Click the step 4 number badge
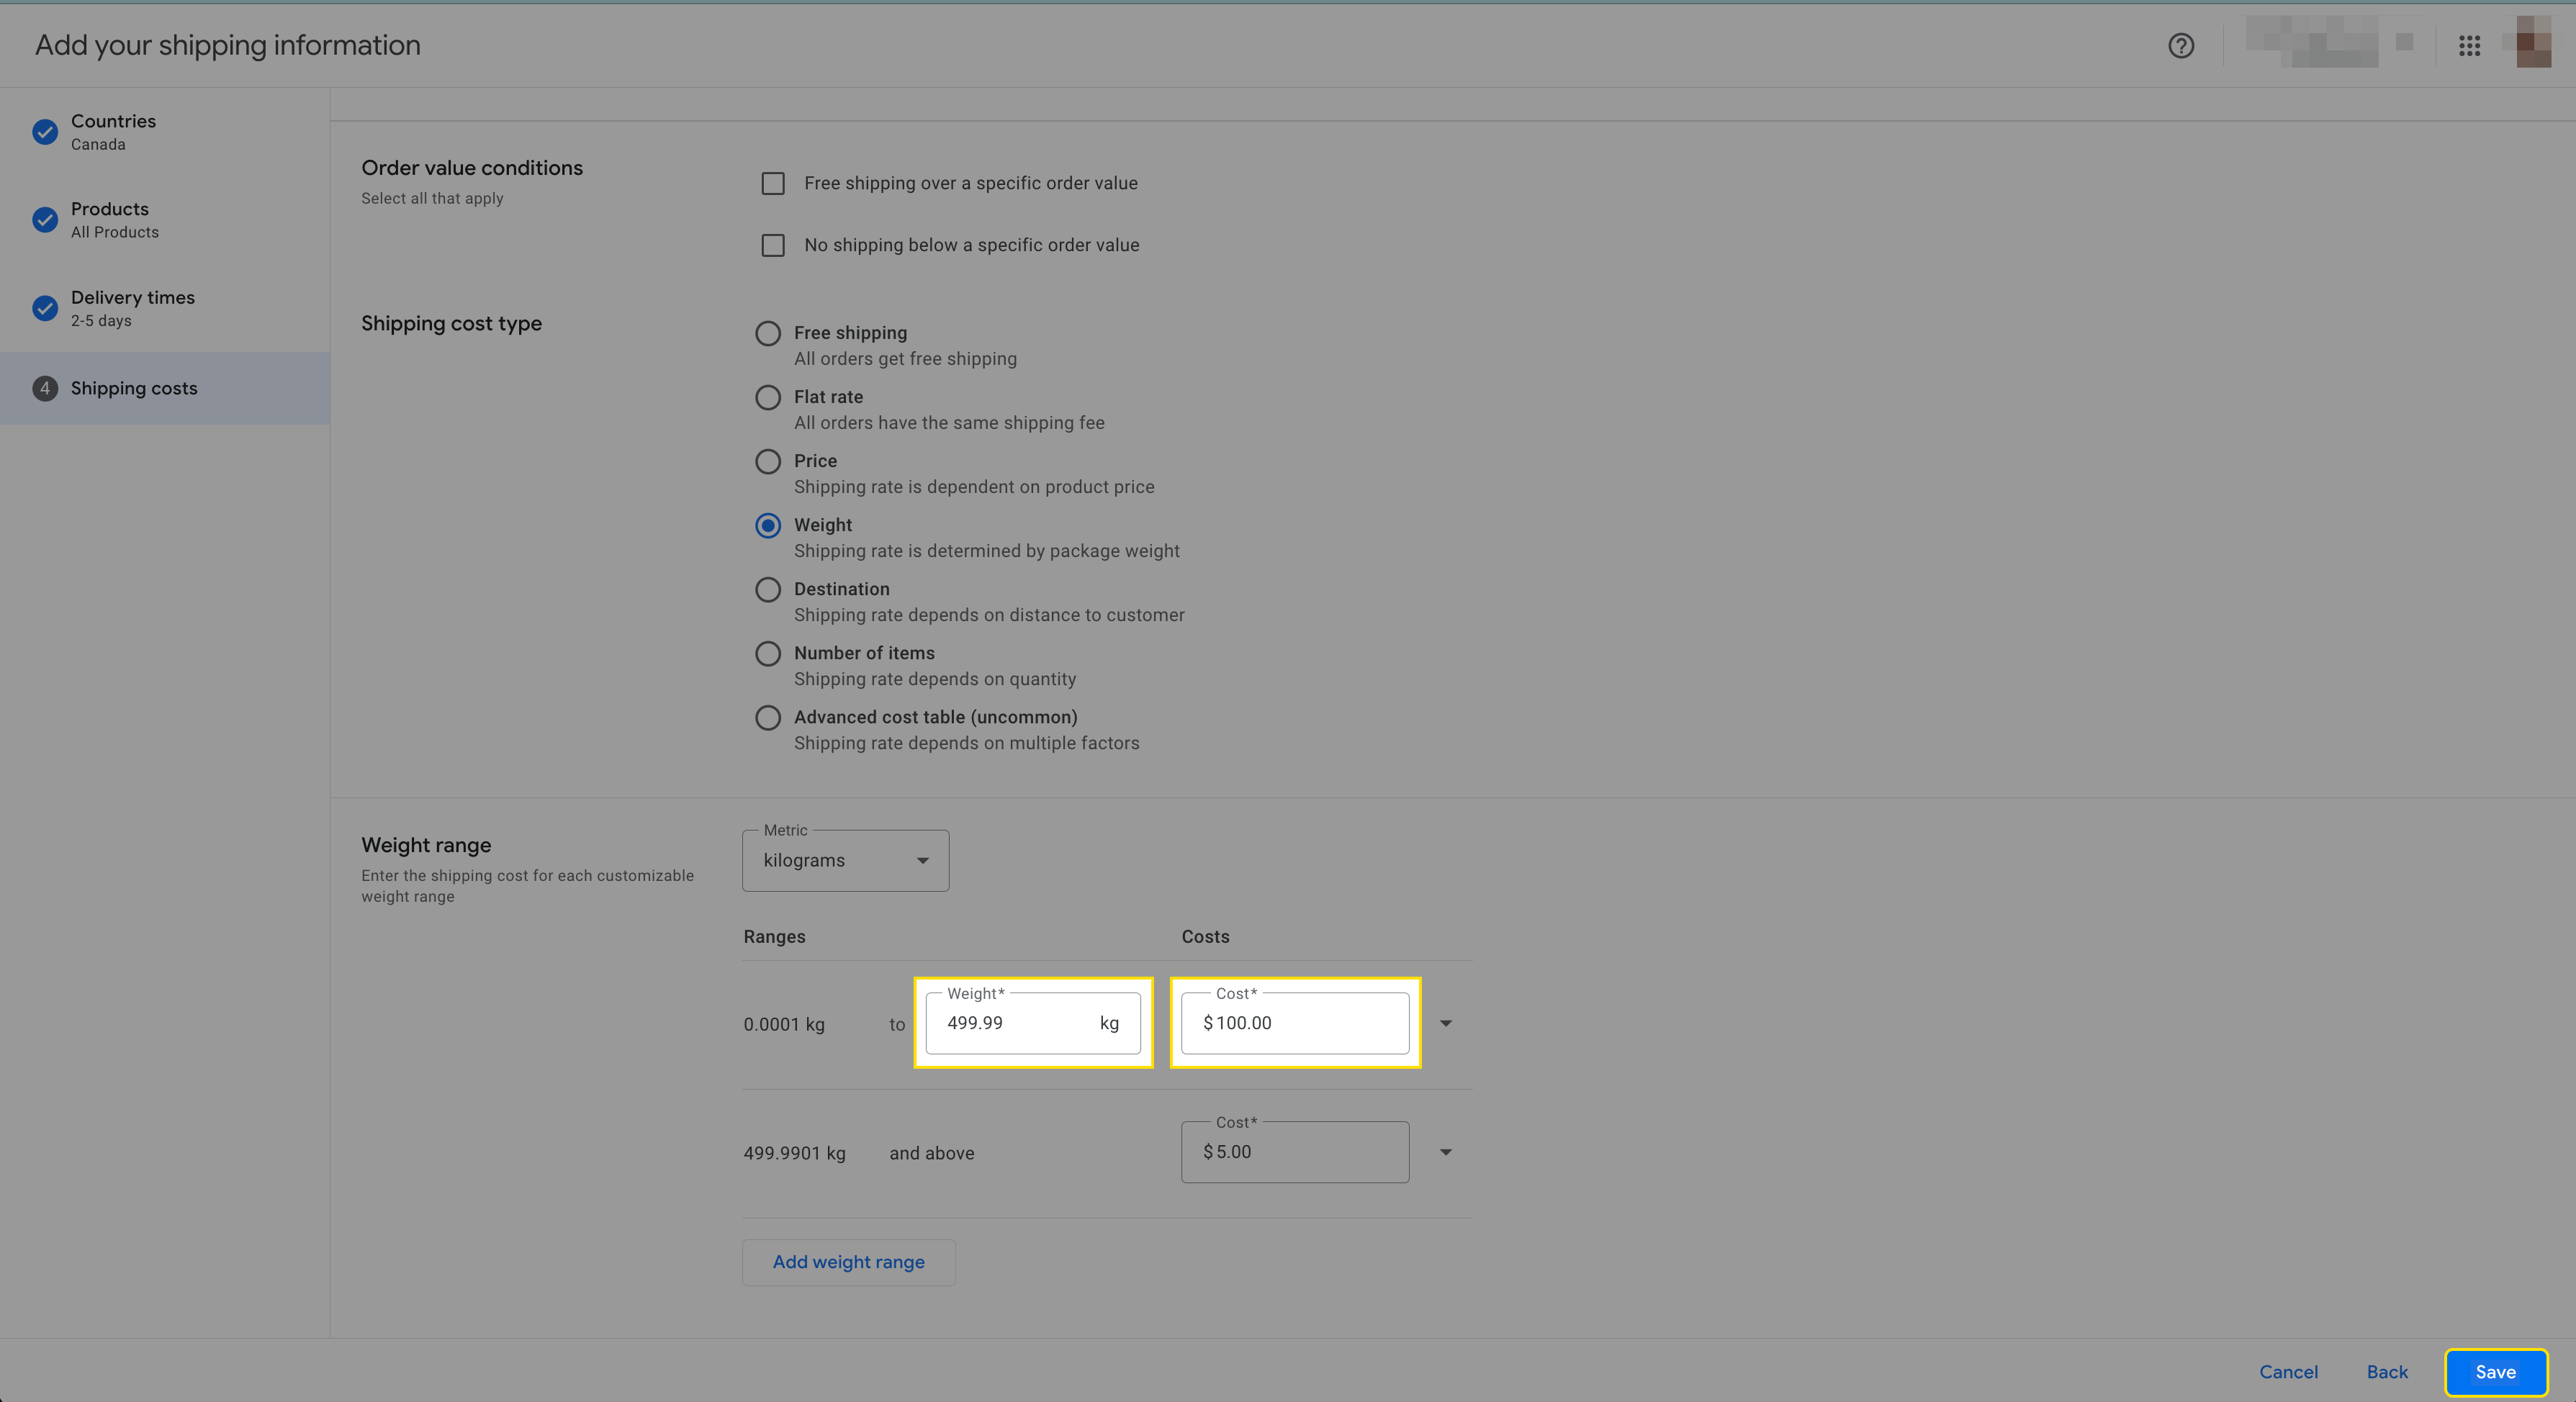The width and height of the screenshot is (2576, 1402). click(45, 388)
